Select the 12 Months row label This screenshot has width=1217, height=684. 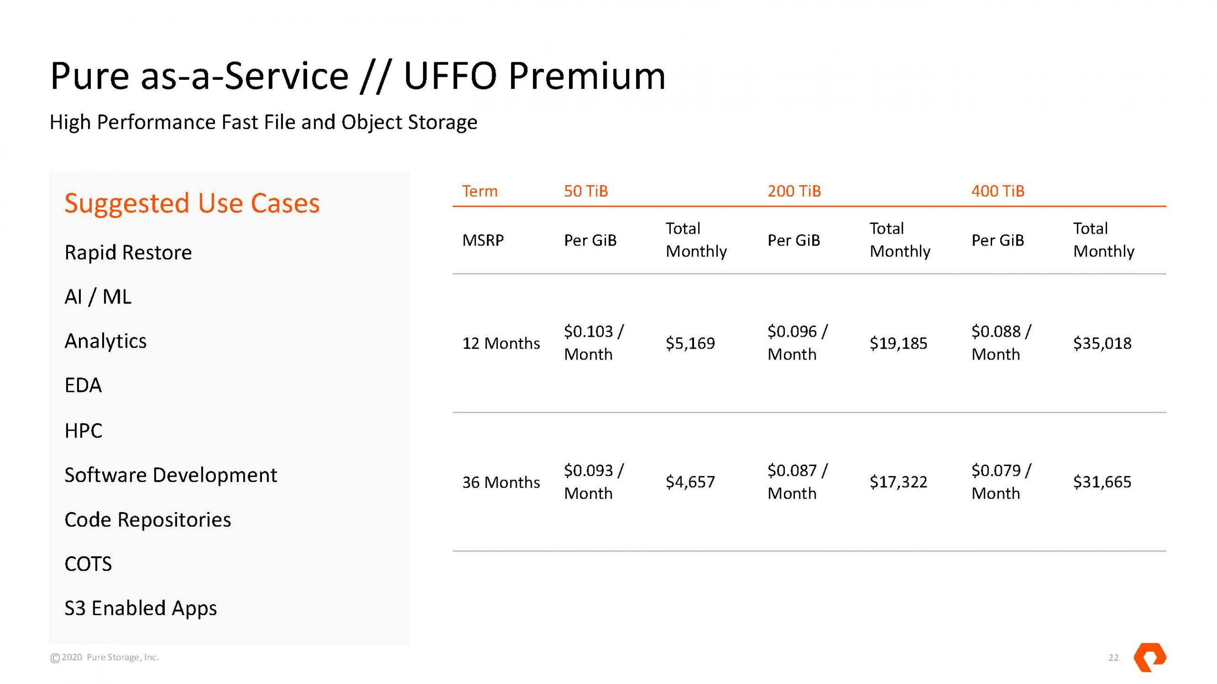[501, 343]
